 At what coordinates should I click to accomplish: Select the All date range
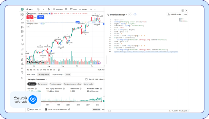tap(54, 70)
